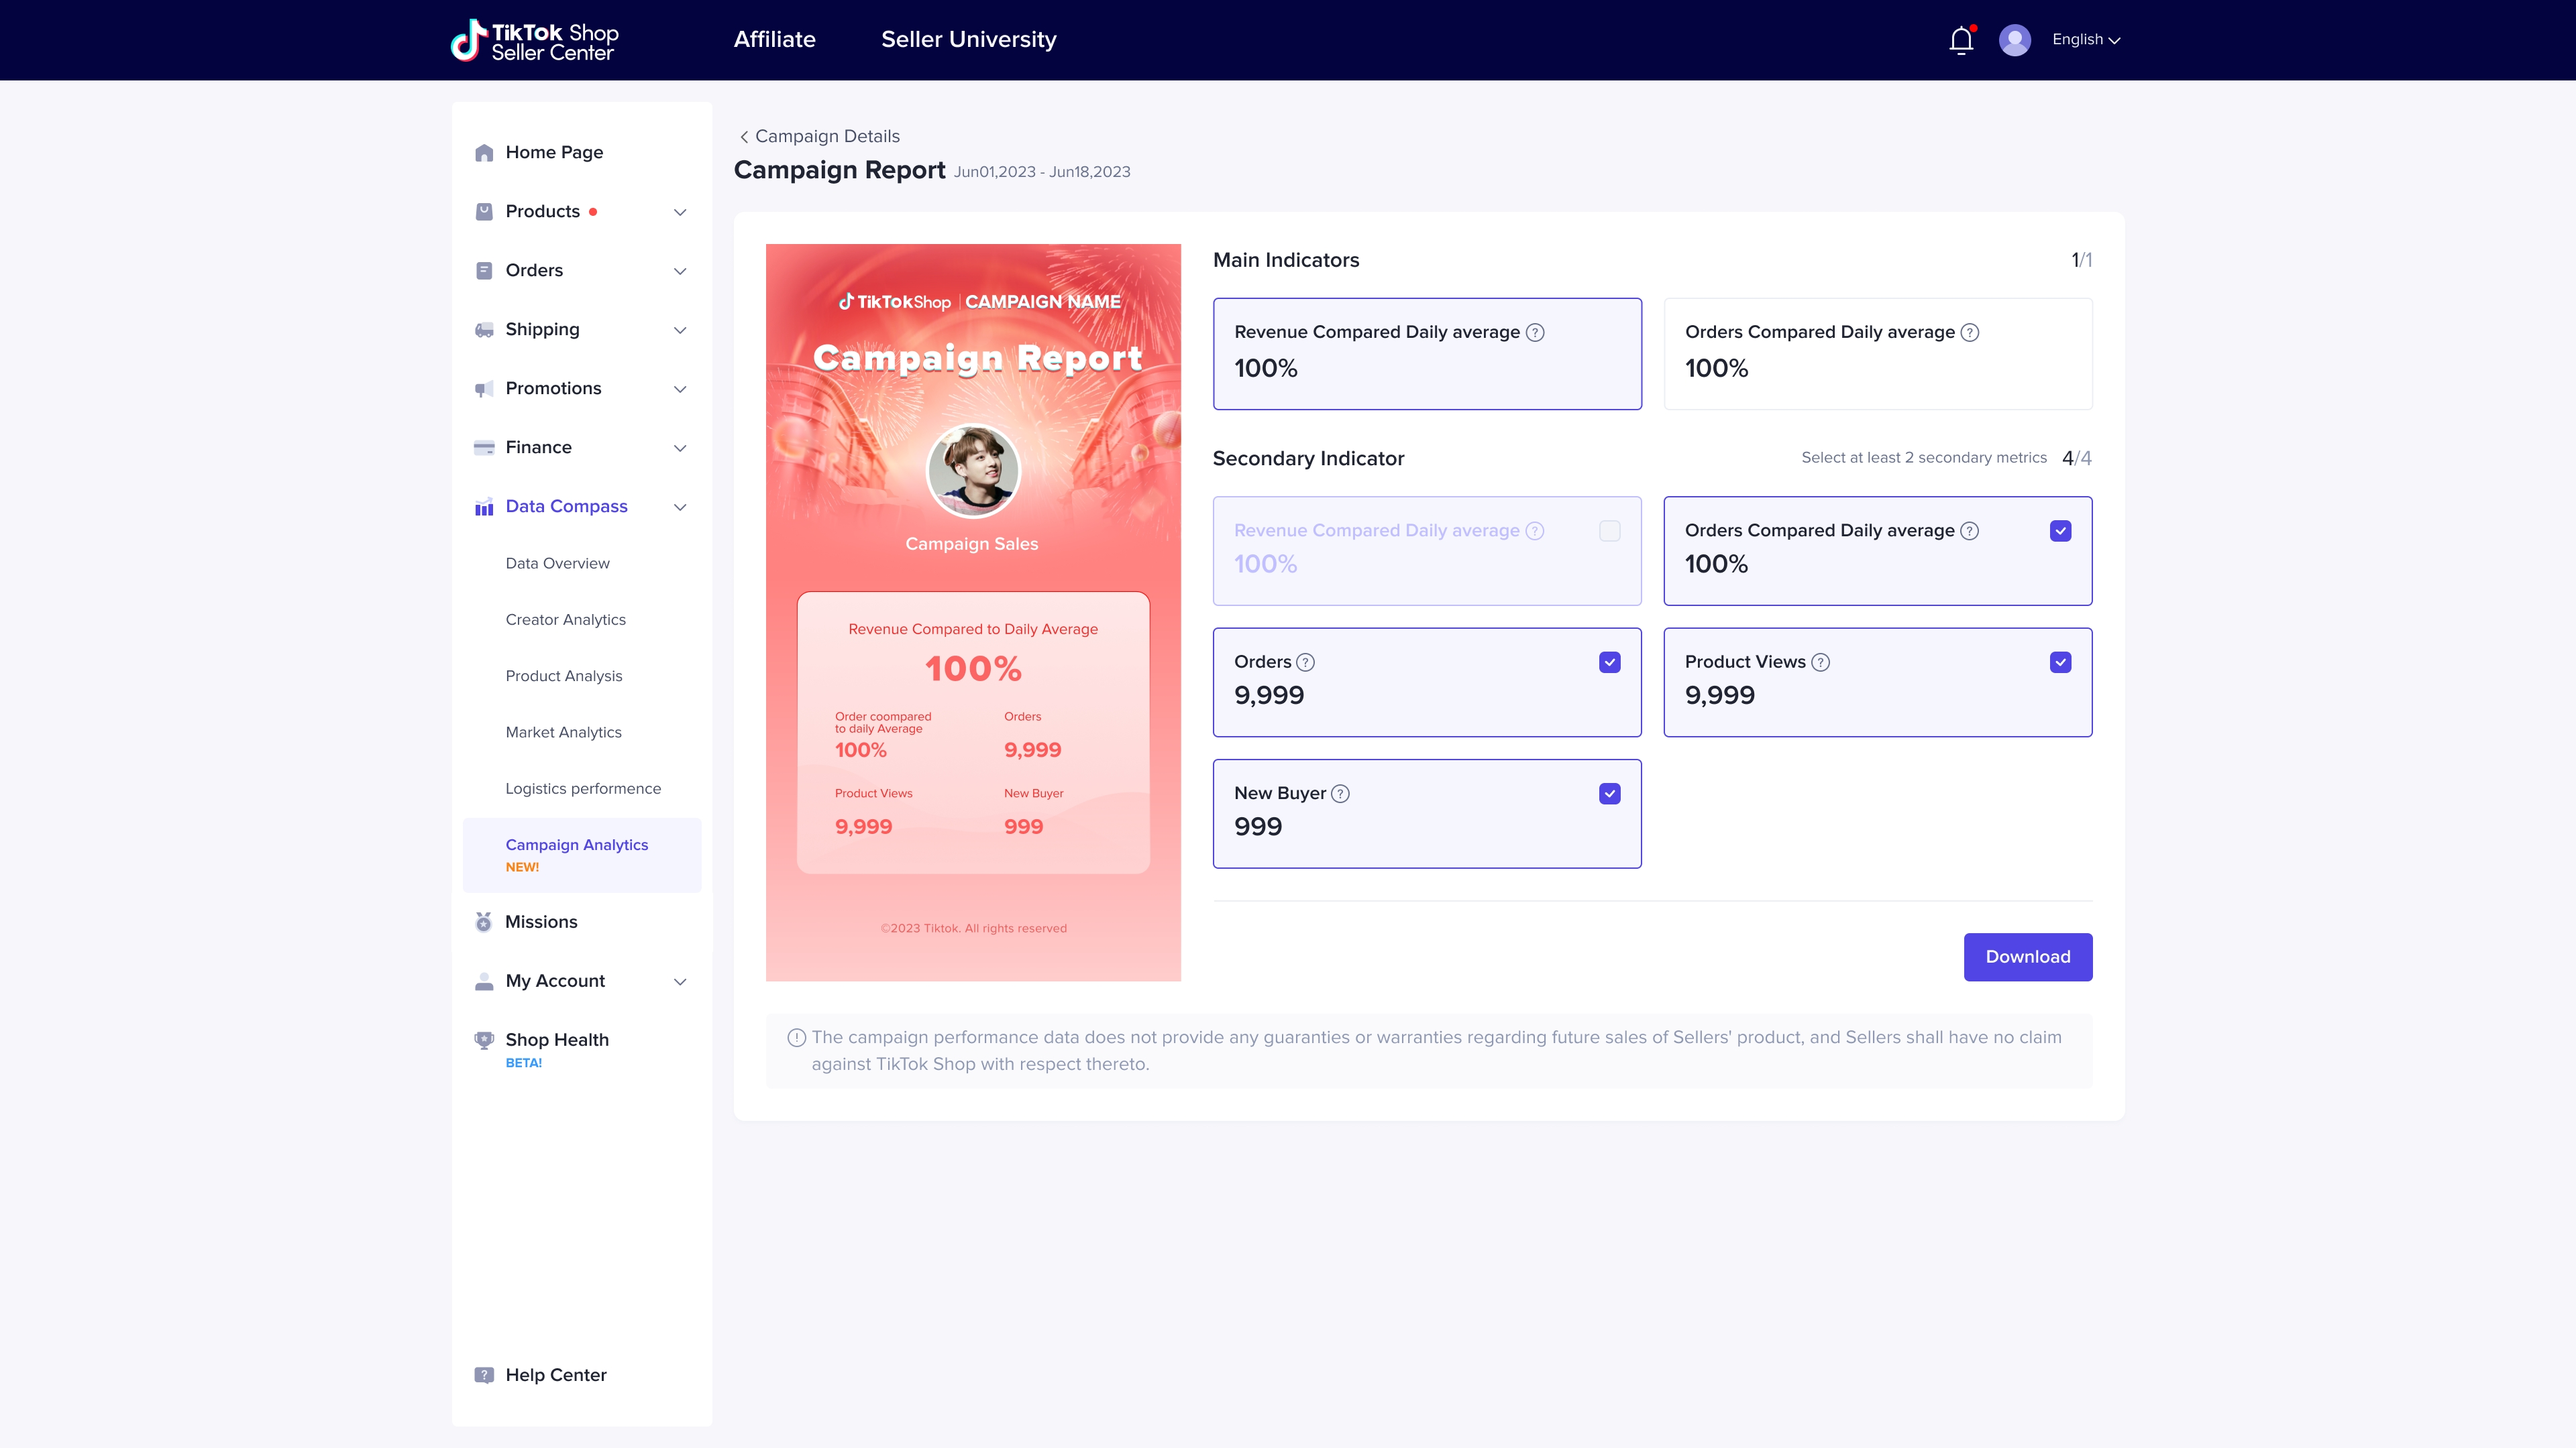2576x1448 pixels.
Task: Uncheck the New Buyer checkbox
Action: [1609, 794]
